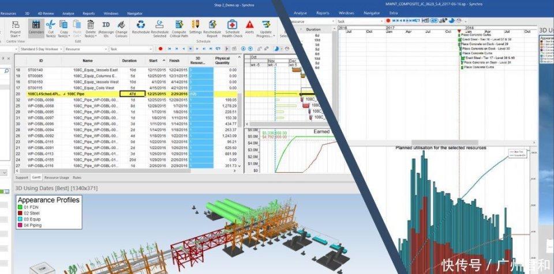
Task: Expand the Update Progress dropdown arrow
Action: point(274,36)
